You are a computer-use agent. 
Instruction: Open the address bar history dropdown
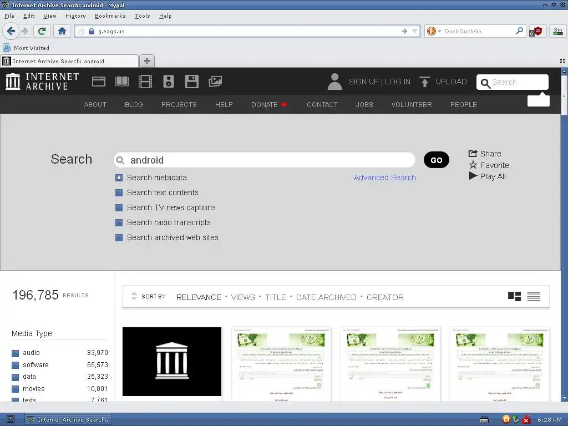[x=415, y=31]
